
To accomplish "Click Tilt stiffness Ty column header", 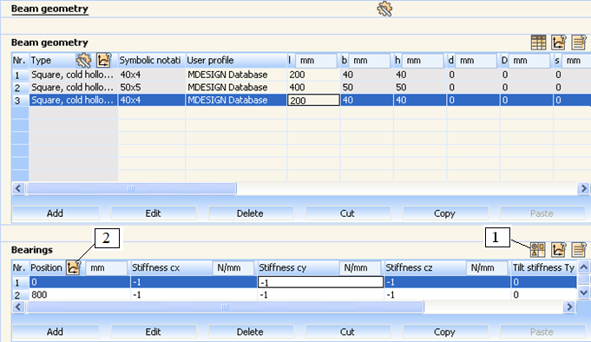I will coord(543,267).
